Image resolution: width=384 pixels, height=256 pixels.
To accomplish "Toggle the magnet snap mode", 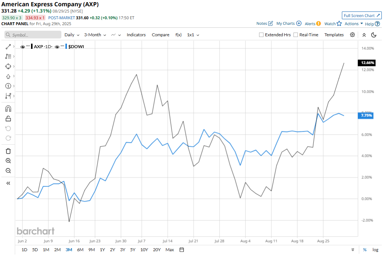I will pyautogui.click(x=8, y=109).
